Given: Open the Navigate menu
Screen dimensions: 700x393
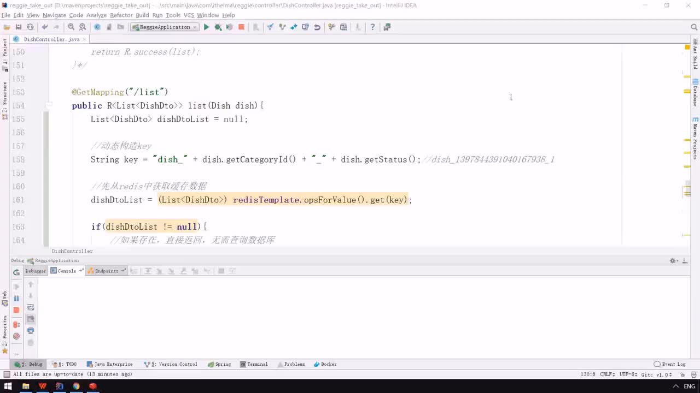Looking at the screenshot, I should click(54, 15).
